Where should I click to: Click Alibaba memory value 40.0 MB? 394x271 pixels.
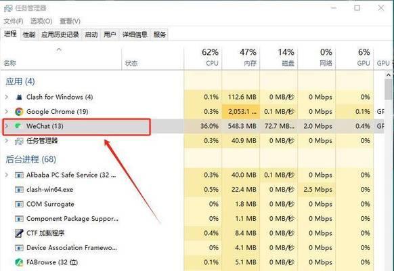[x=244, y=175]
